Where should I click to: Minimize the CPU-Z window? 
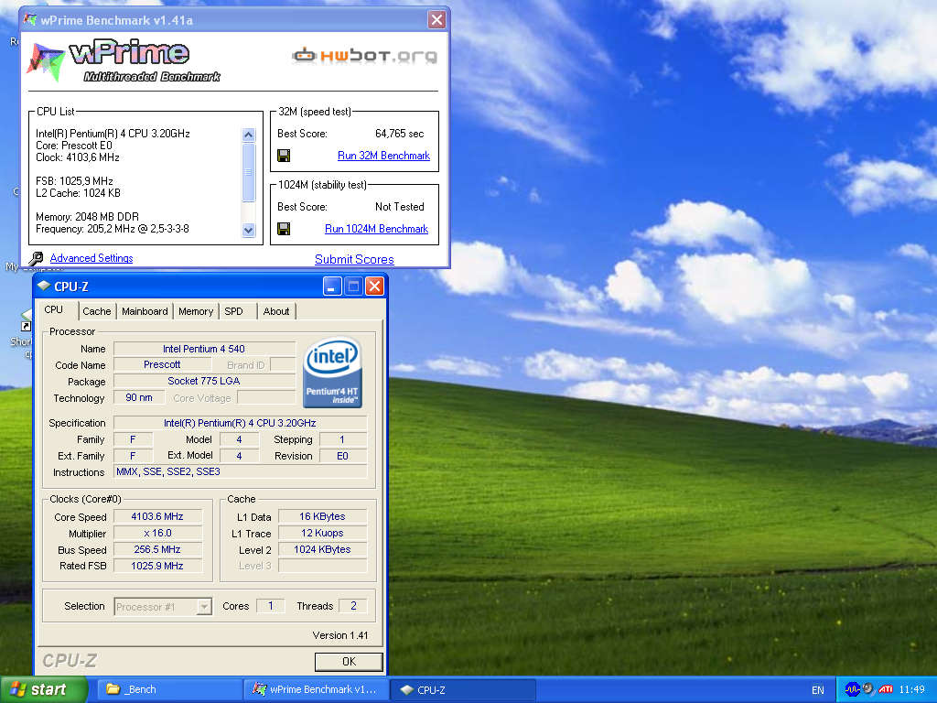click(332, 287)
